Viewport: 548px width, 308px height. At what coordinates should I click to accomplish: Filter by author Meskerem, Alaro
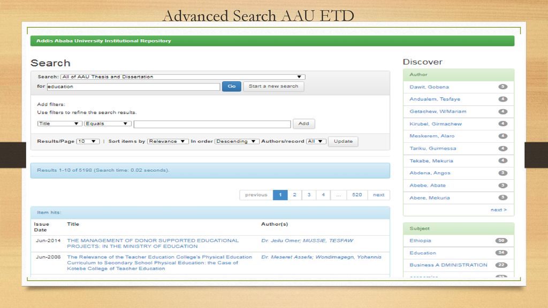[432, 136]
